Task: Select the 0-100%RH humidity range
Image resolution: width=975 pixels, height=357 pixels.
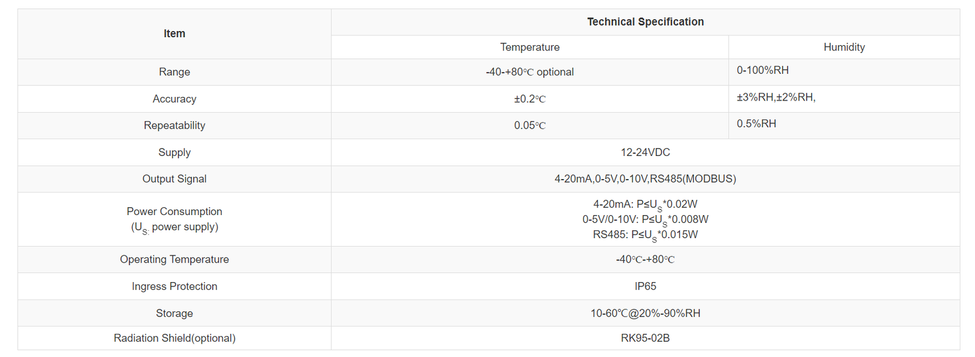Action: pyautogui.click(x=762, y=70)
